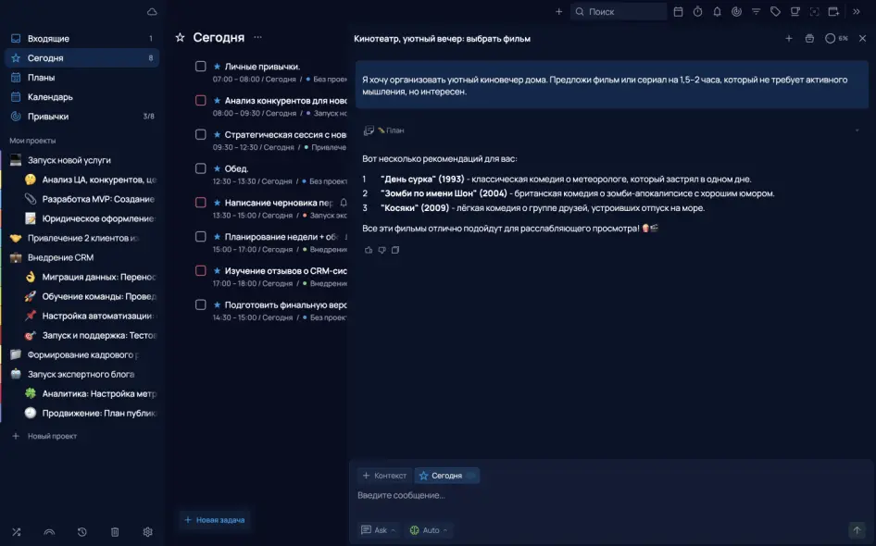
Task: Click the send arrow button in chat
Action: click(857, 530)
